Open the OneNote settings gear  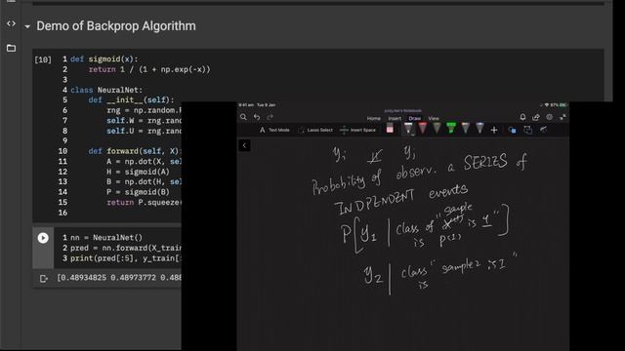(x=550, y=117)
